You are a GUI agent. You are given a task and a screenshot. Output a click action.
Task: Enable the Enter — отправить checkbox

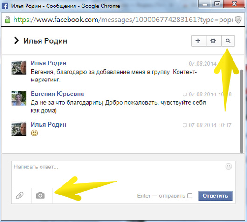point(190,196)
